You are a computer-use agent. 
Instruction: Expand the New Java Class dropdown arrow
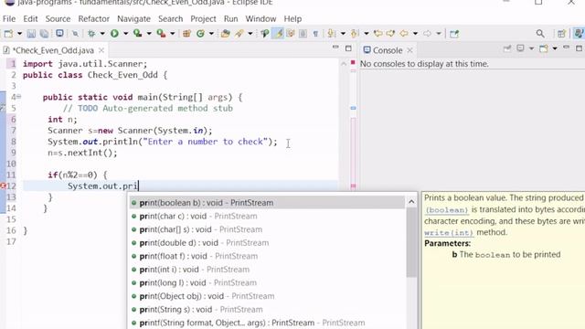coord(211,34)
